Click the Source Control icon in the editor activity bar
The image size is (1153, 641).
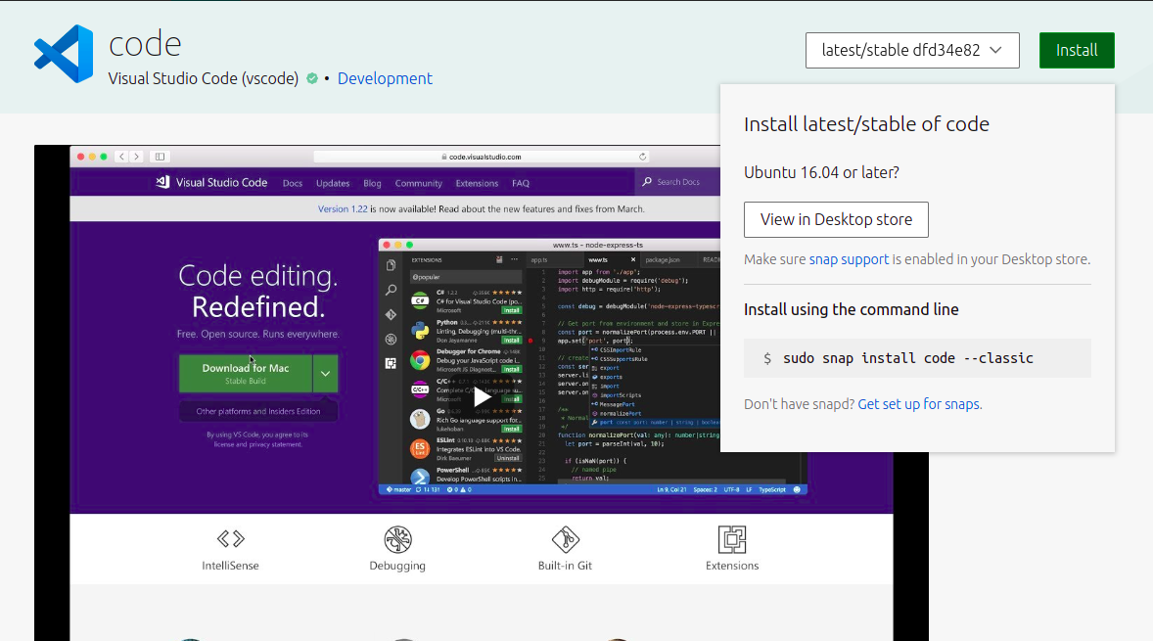391,314
